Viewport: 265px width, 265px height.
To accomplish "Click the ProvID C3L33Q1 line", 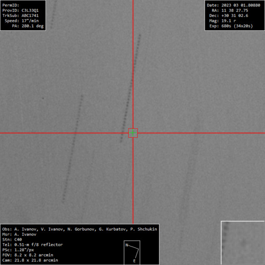I will tap(21, 11).
